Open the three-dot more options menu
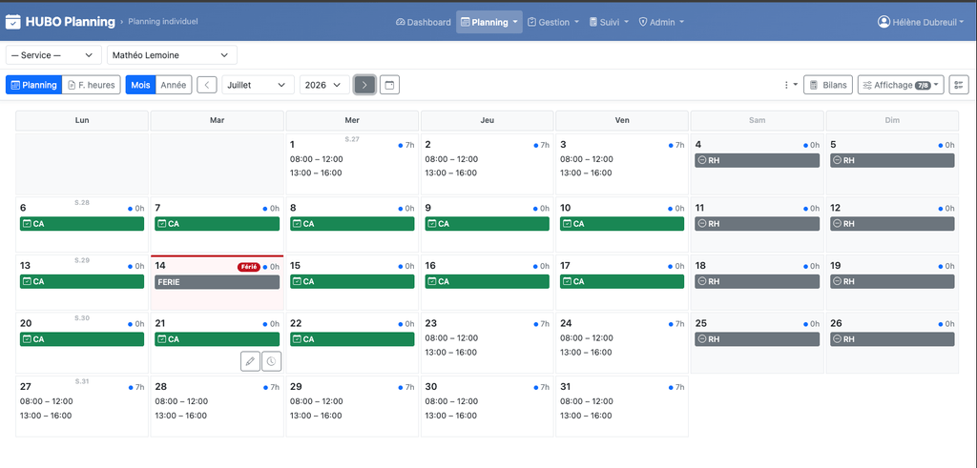The image size is (977, 468). click(x=790, y=85)
